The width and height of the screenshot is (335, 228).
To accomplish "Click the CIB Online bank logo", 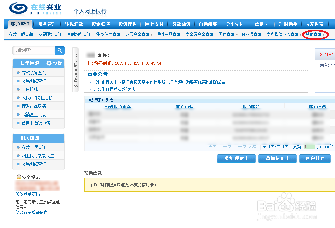I will [36, 9].
